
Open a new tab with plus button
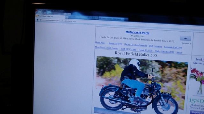pos(67,17)
